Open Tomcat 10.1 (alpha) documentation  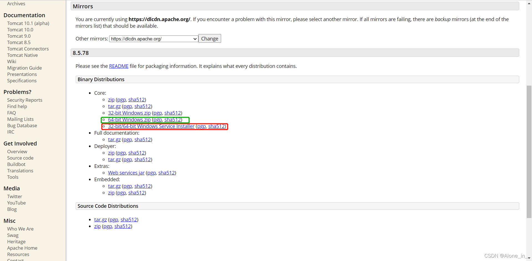[x=28, y=23]
